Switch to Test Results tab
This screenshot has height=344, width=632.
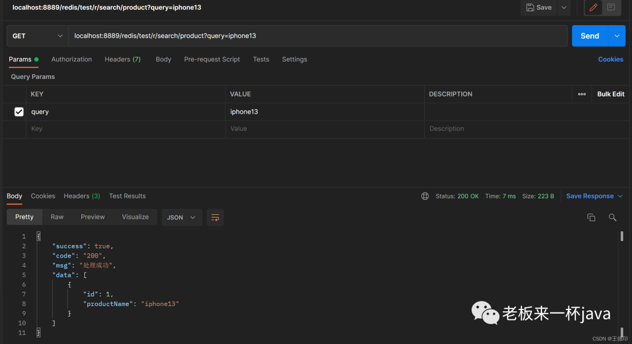point(128,196)
